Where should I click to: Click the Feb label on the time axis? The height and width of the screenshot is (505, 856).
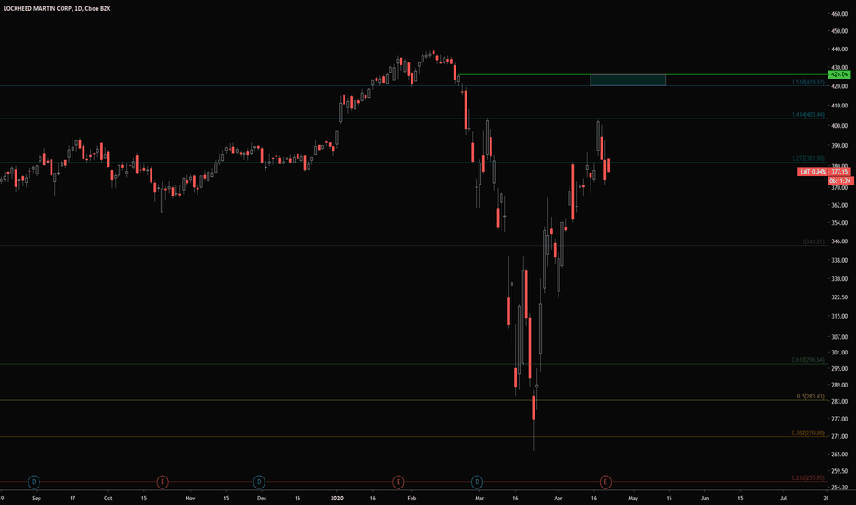tap(411, 499)
